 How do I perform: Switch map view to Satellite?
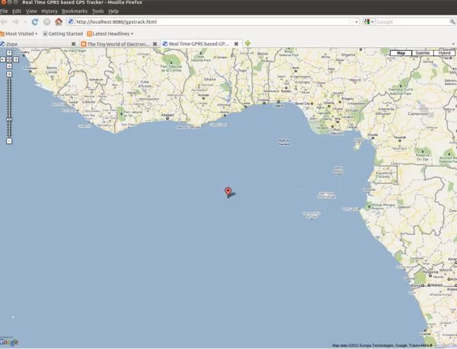(422, 53)
